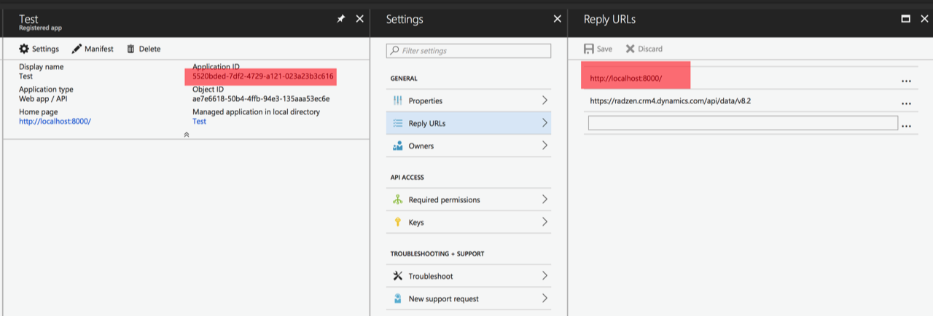Select the Application ID value
Screen dimensions: 933x316
[263, 76]
